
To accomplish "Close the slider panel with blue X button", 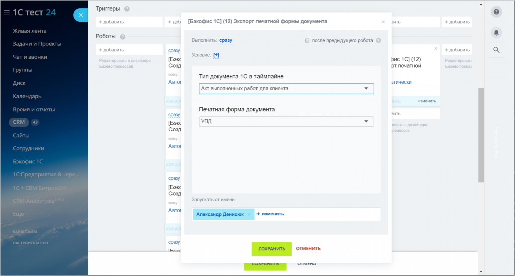I will coord(81,15).
